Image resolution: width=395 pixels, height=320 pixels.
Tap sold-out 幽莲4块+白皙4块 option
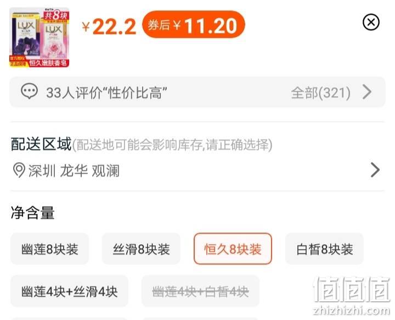click(201, 291)
